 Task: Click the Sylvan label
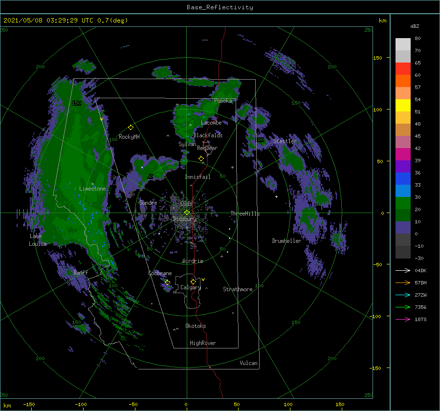[x=187, y=144]
